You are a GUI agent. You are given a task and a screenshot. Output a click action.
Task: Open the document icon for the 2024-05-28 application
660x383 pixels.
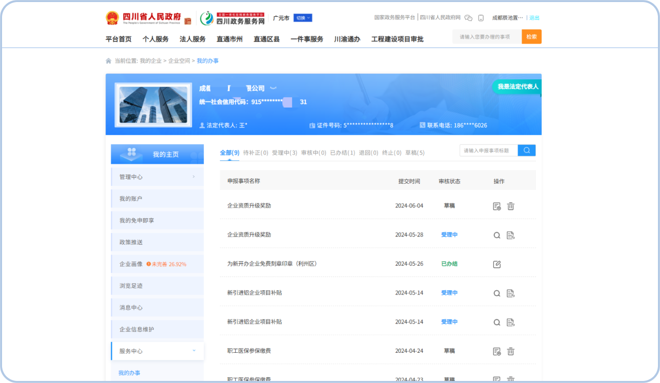(510, 235)
